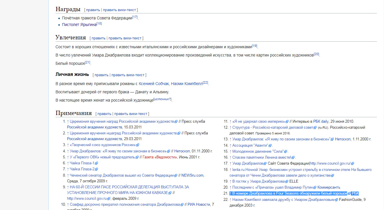Click 'править' next to Награды heading

(x=93, y=10)
